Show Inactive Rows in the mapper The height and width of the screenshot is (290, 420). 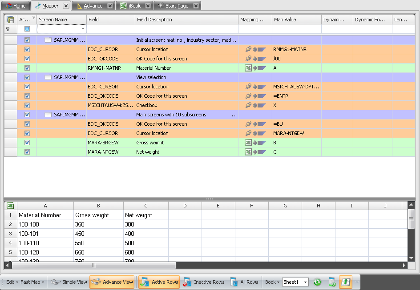(x=204, y=282)
